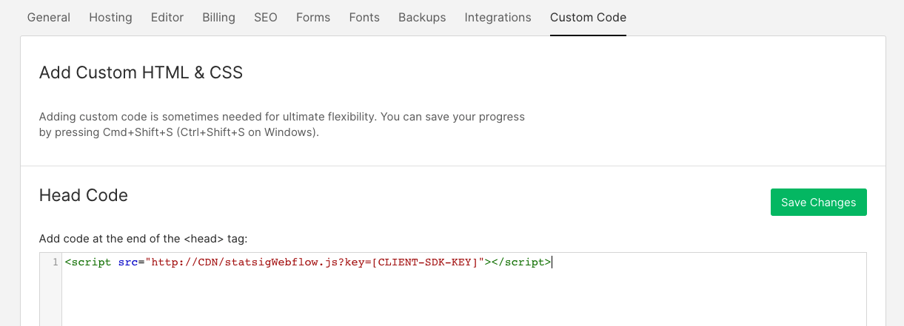Click the src attribute in the code
This screenshot has width=904, height=326.
[128, 262]
